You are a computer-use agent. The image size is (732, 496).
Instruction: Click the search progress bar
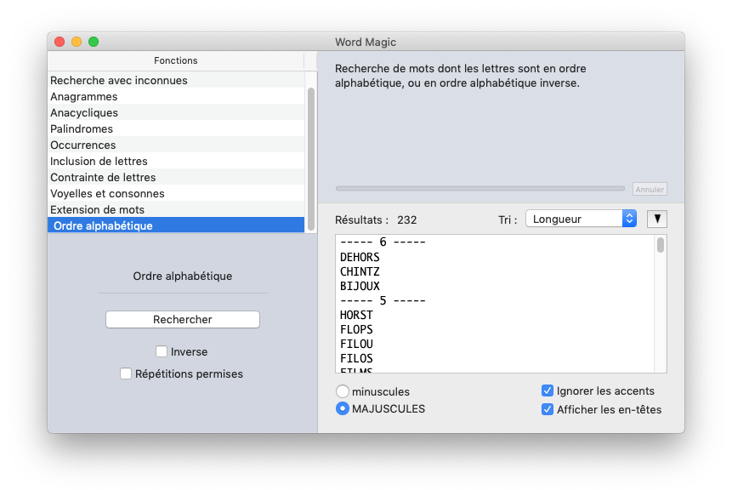point(481,188)
